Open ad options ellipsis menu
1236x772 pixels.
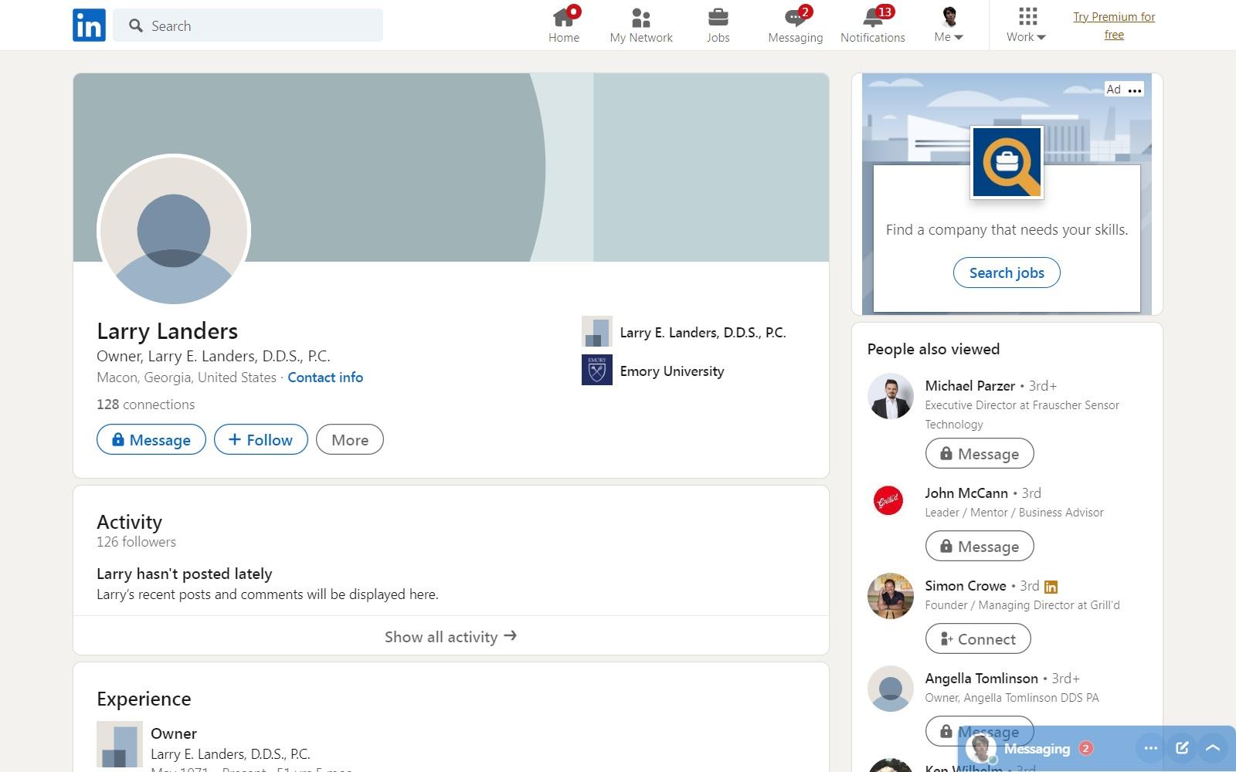point(1135,90)
